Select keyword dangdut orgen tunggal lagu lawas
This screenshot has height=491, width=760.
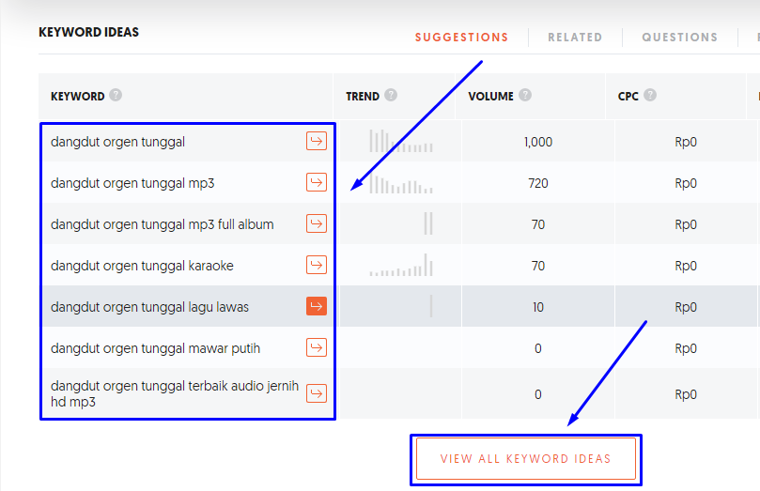tap(149, 307)
